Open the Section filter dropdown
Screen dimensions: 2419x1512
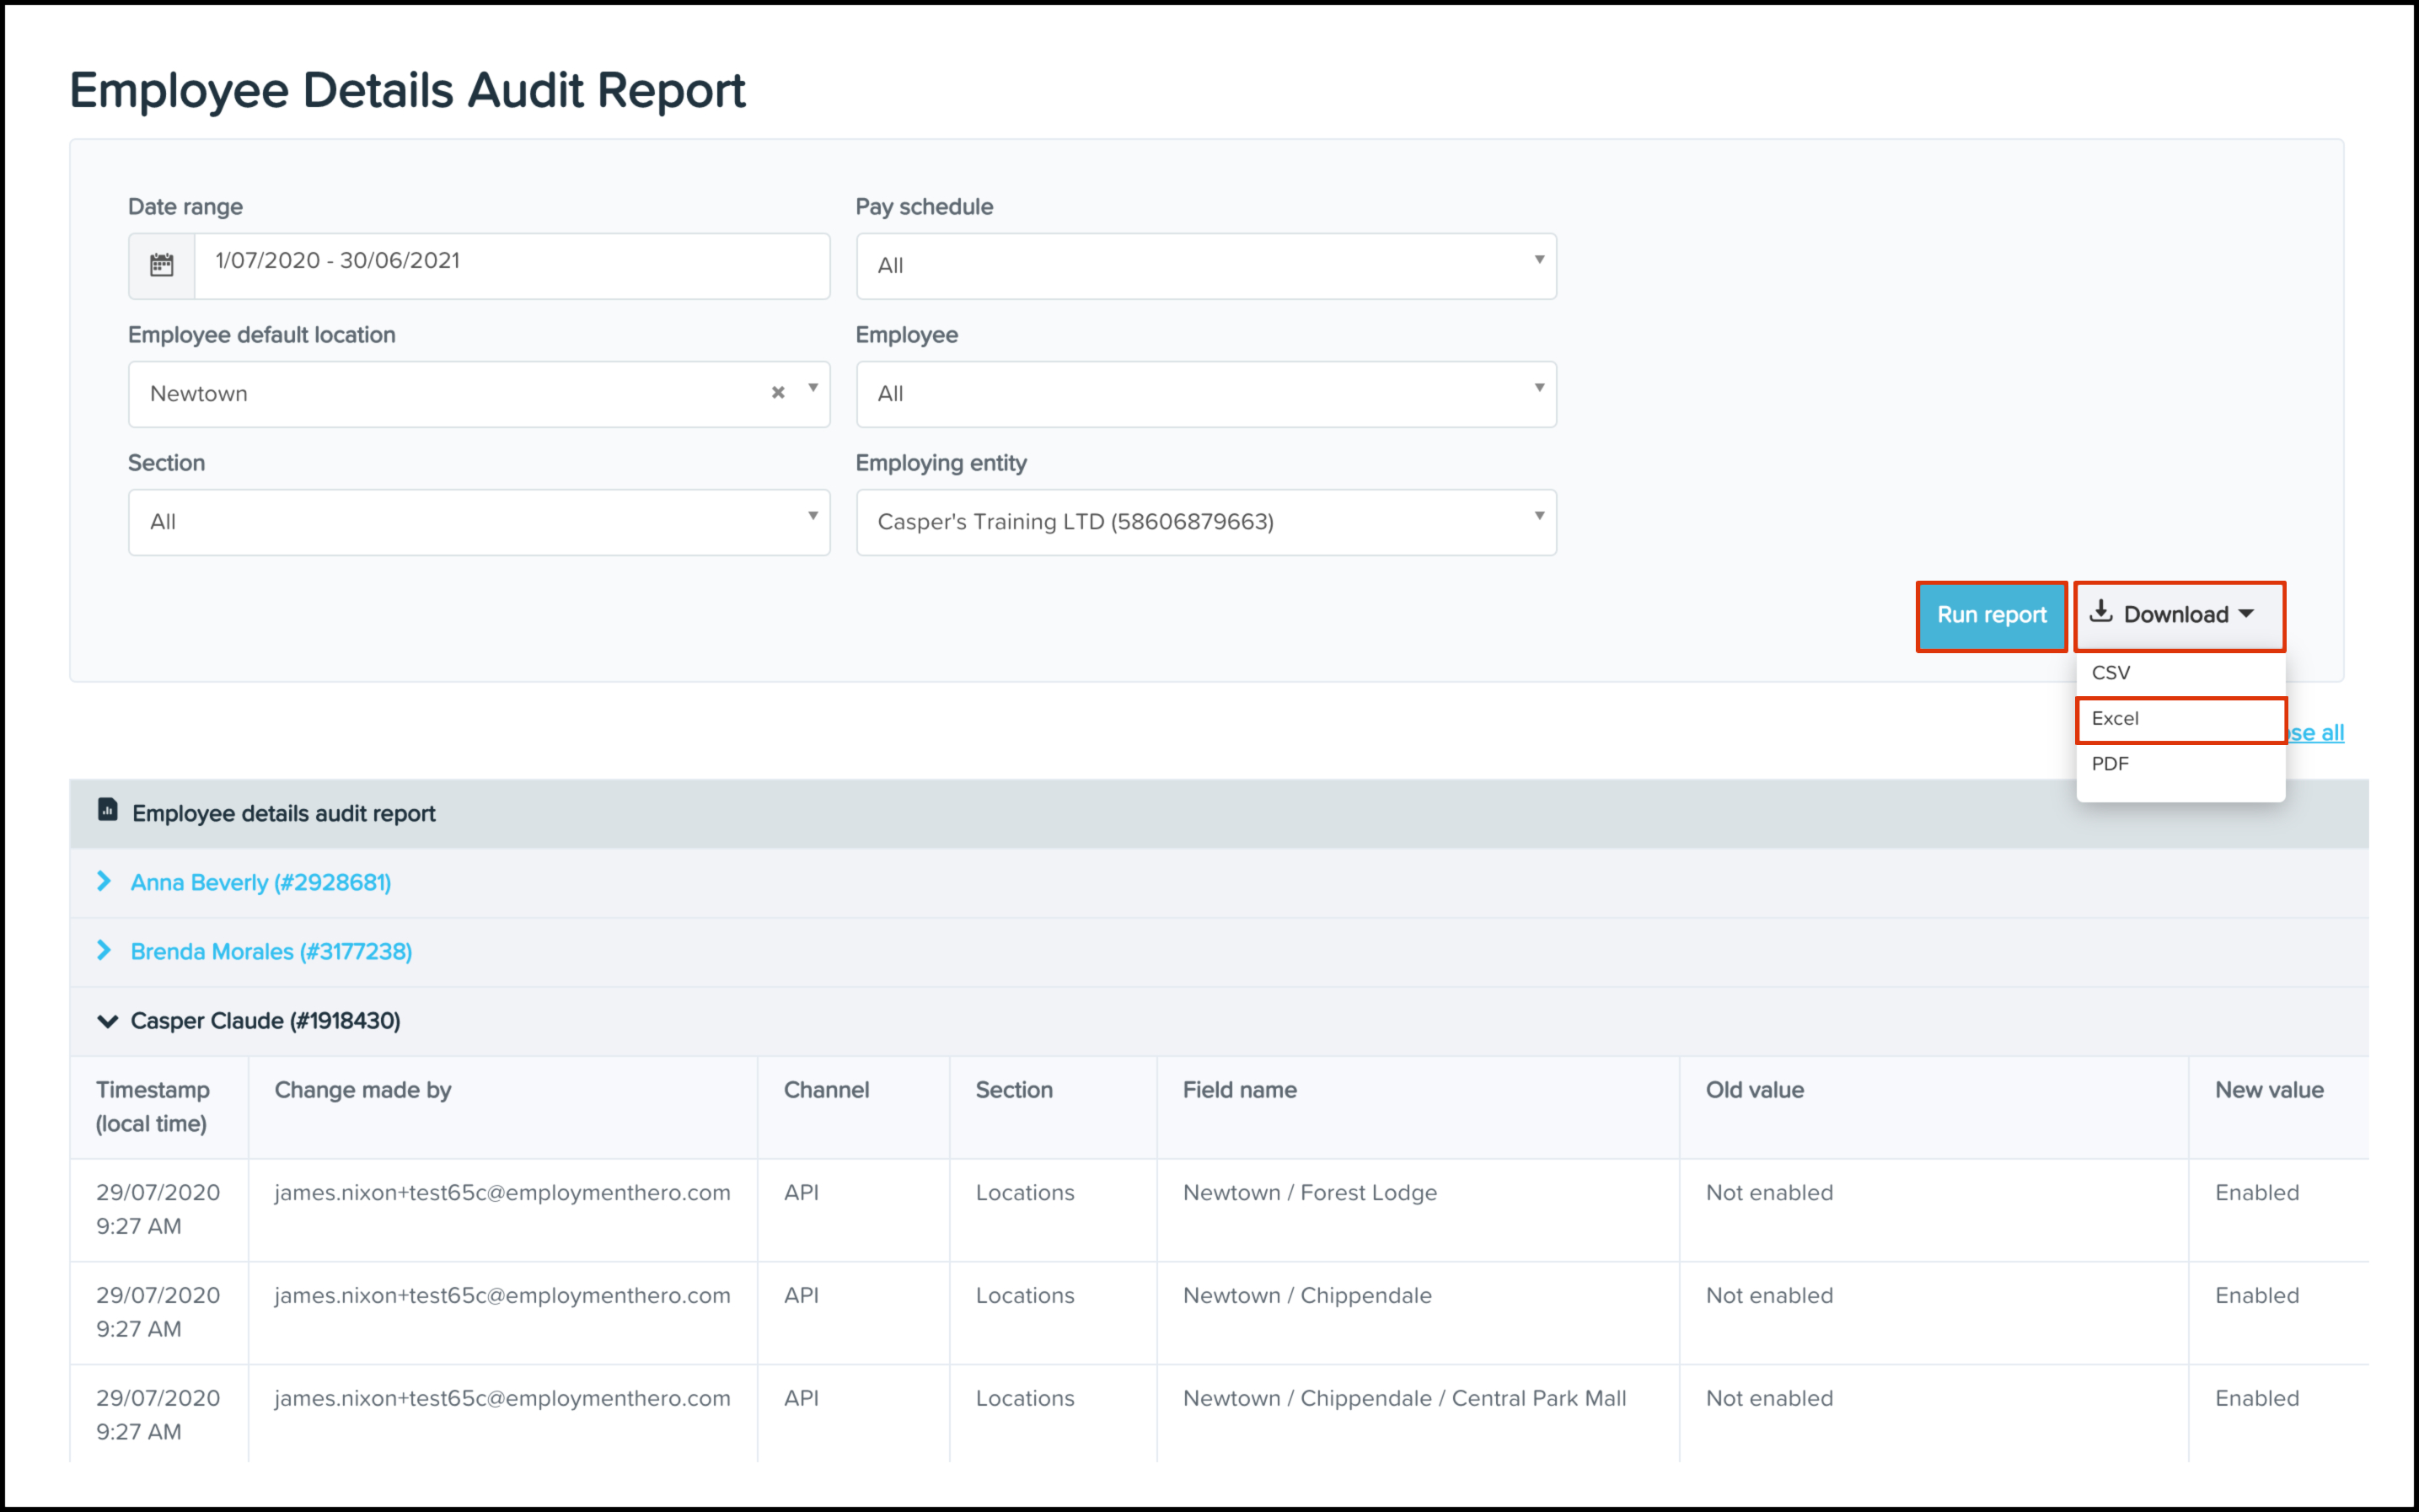click(479, 522)
